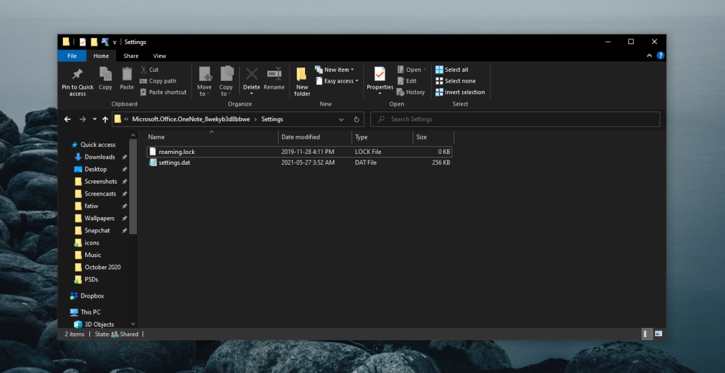Click the History command
Viewport: 725px width, 373px height.
(411, 92)
